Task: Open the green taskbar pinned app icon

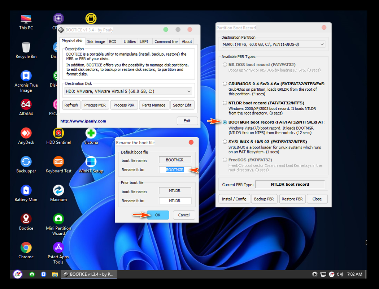Action: click(x=32, y=274)
